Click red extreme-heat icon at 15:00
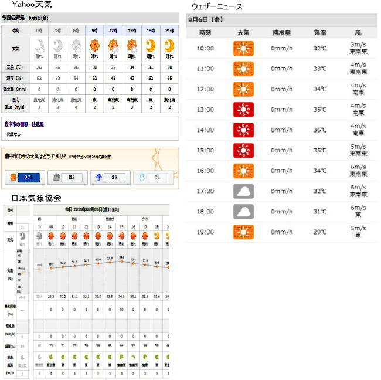Viewport: 381px width, 380px height. coord(243,151)
